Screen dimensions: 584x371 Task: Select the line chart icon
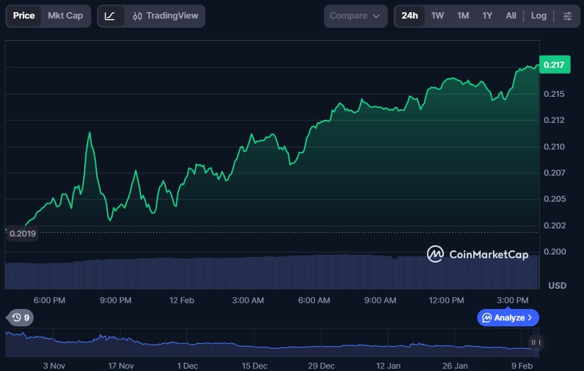110,16
